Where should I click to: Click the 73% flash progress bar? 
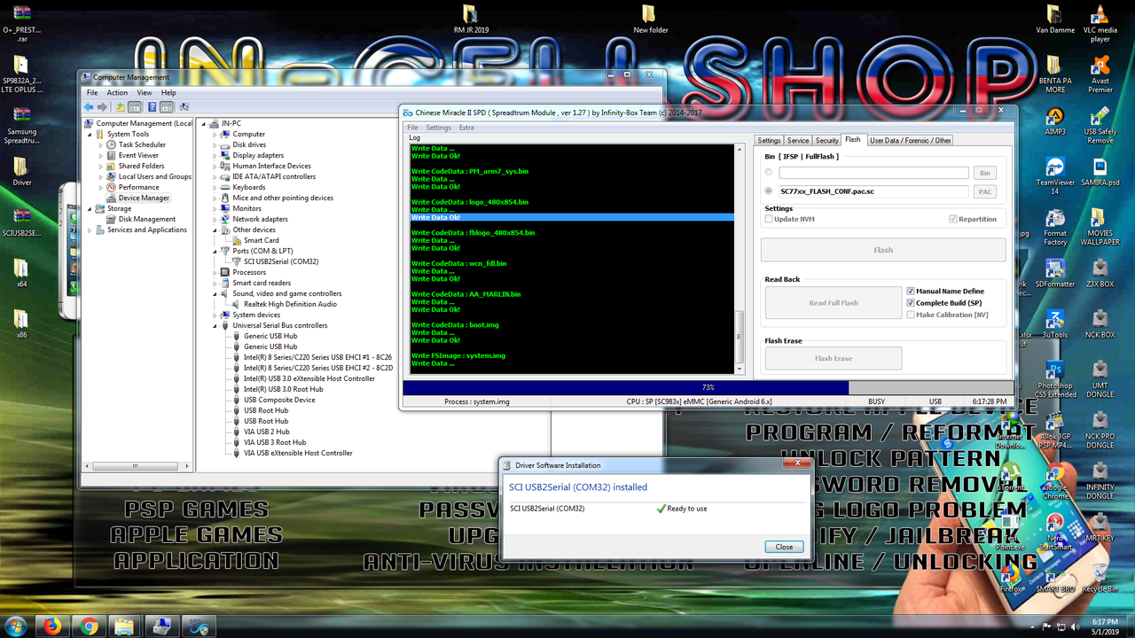[x=708, y=387]
